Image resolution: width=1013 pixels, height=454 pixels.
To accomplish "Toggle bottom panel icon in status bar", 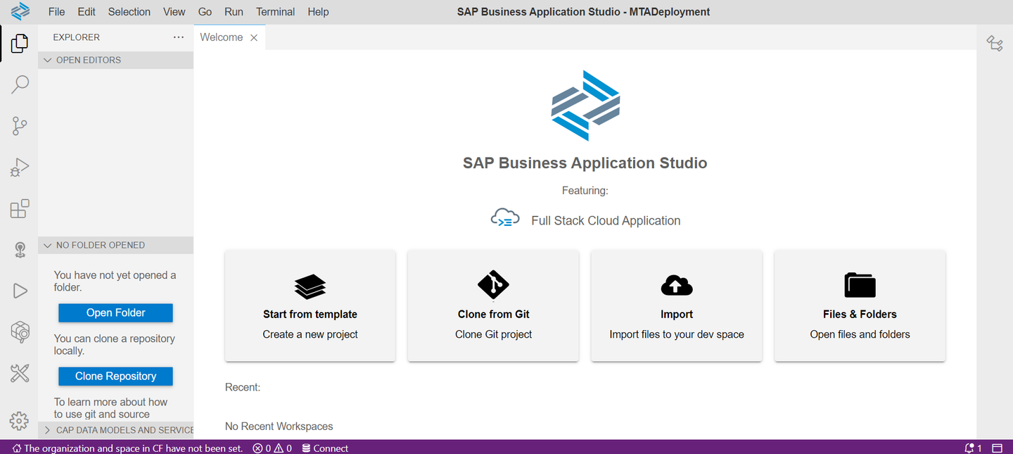I will tap(997, 448).
